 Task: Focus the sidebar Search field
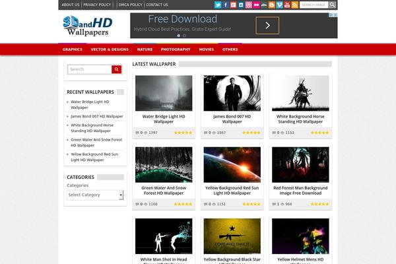[x=90, y=69]
